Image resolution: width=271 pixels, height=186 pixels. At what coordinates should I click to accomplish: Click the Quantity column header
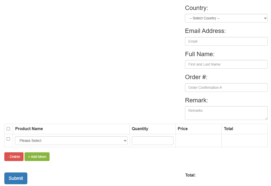pos(140,129)
